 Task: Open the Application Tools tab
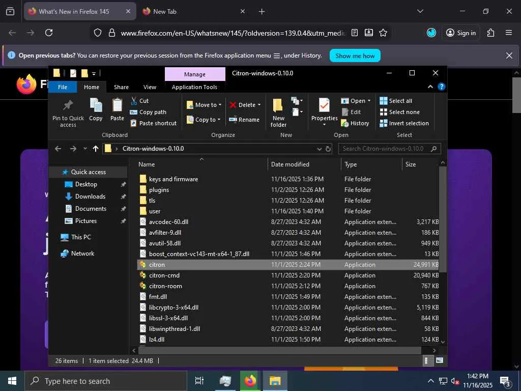(x=194, y=87)
